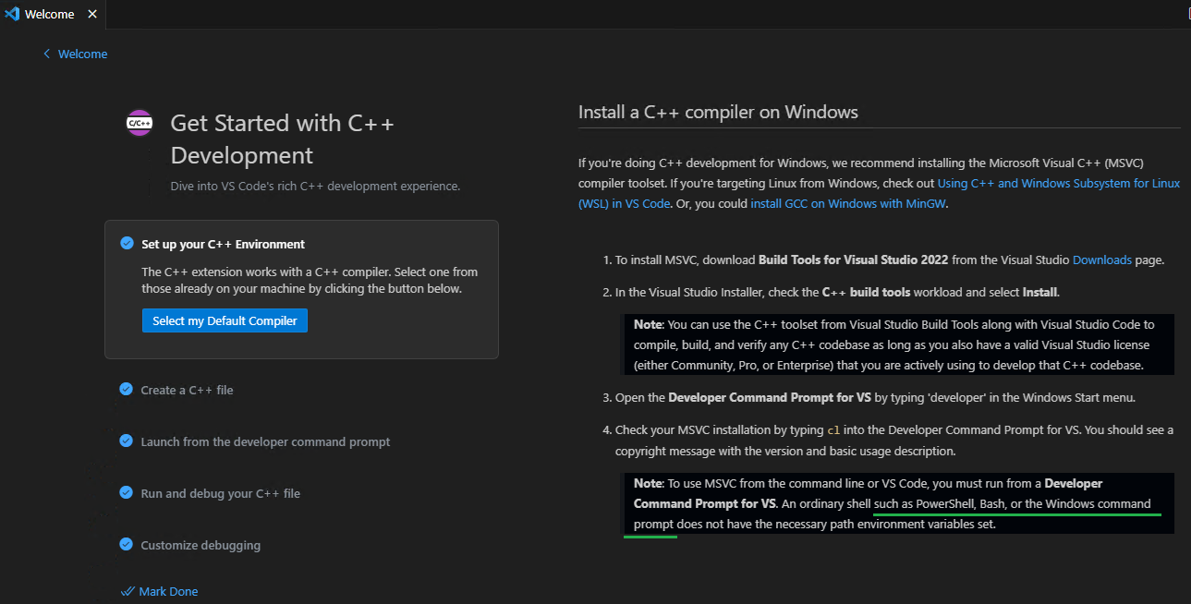Toggle the Customize debugging completion circle

(126, 544)
